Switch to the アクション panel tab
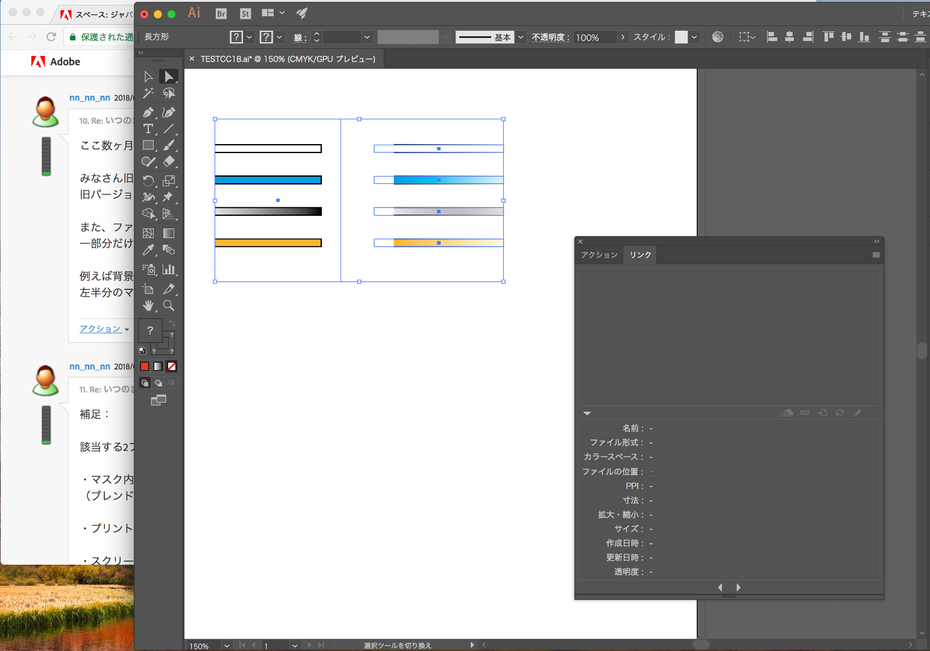 point(599,255)
